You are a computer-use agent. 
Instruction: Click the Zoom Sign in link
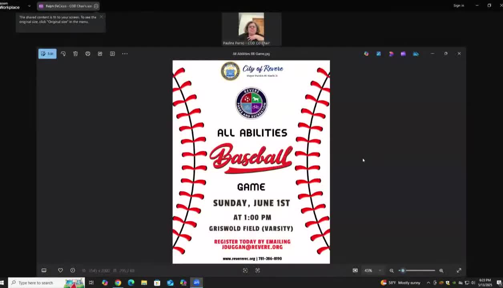[x=459, y=6]
